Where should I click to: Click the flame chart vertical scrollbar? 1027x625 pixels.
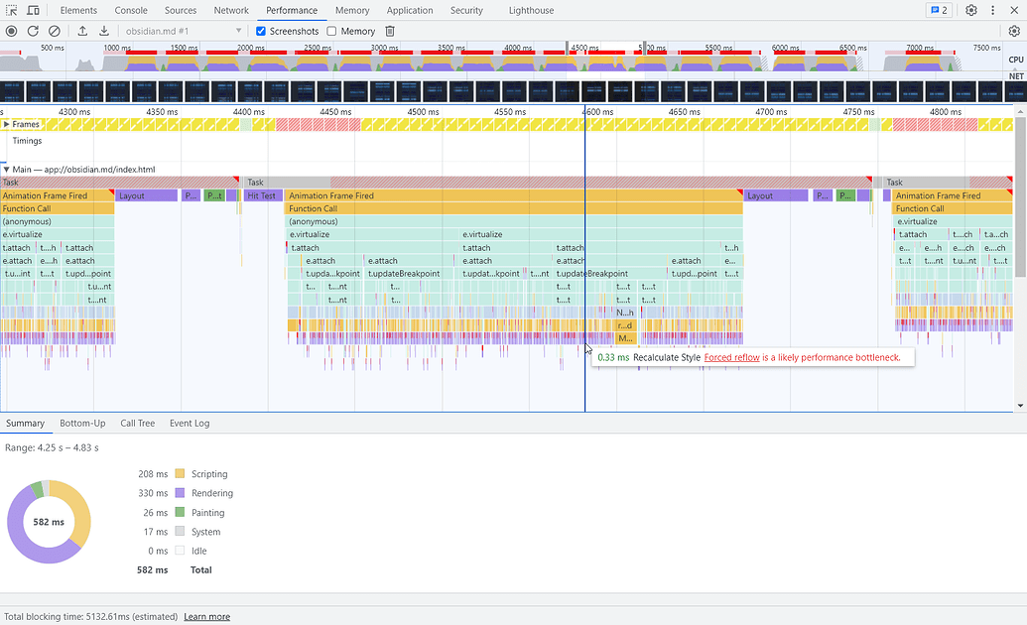(x=1020, y=196)
